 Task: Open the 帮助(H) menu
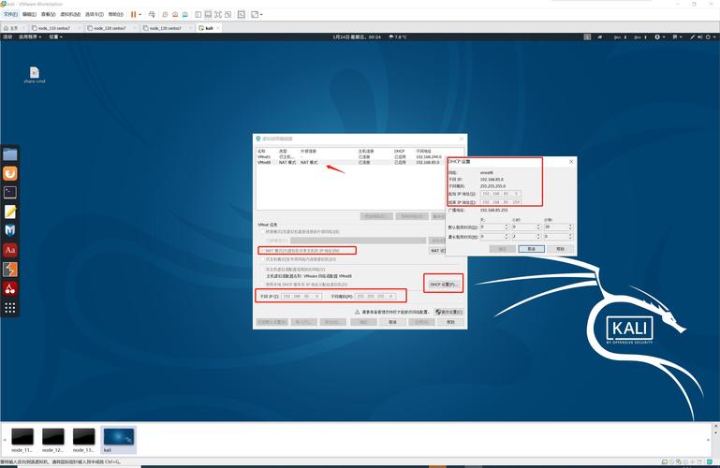(116, 15)
